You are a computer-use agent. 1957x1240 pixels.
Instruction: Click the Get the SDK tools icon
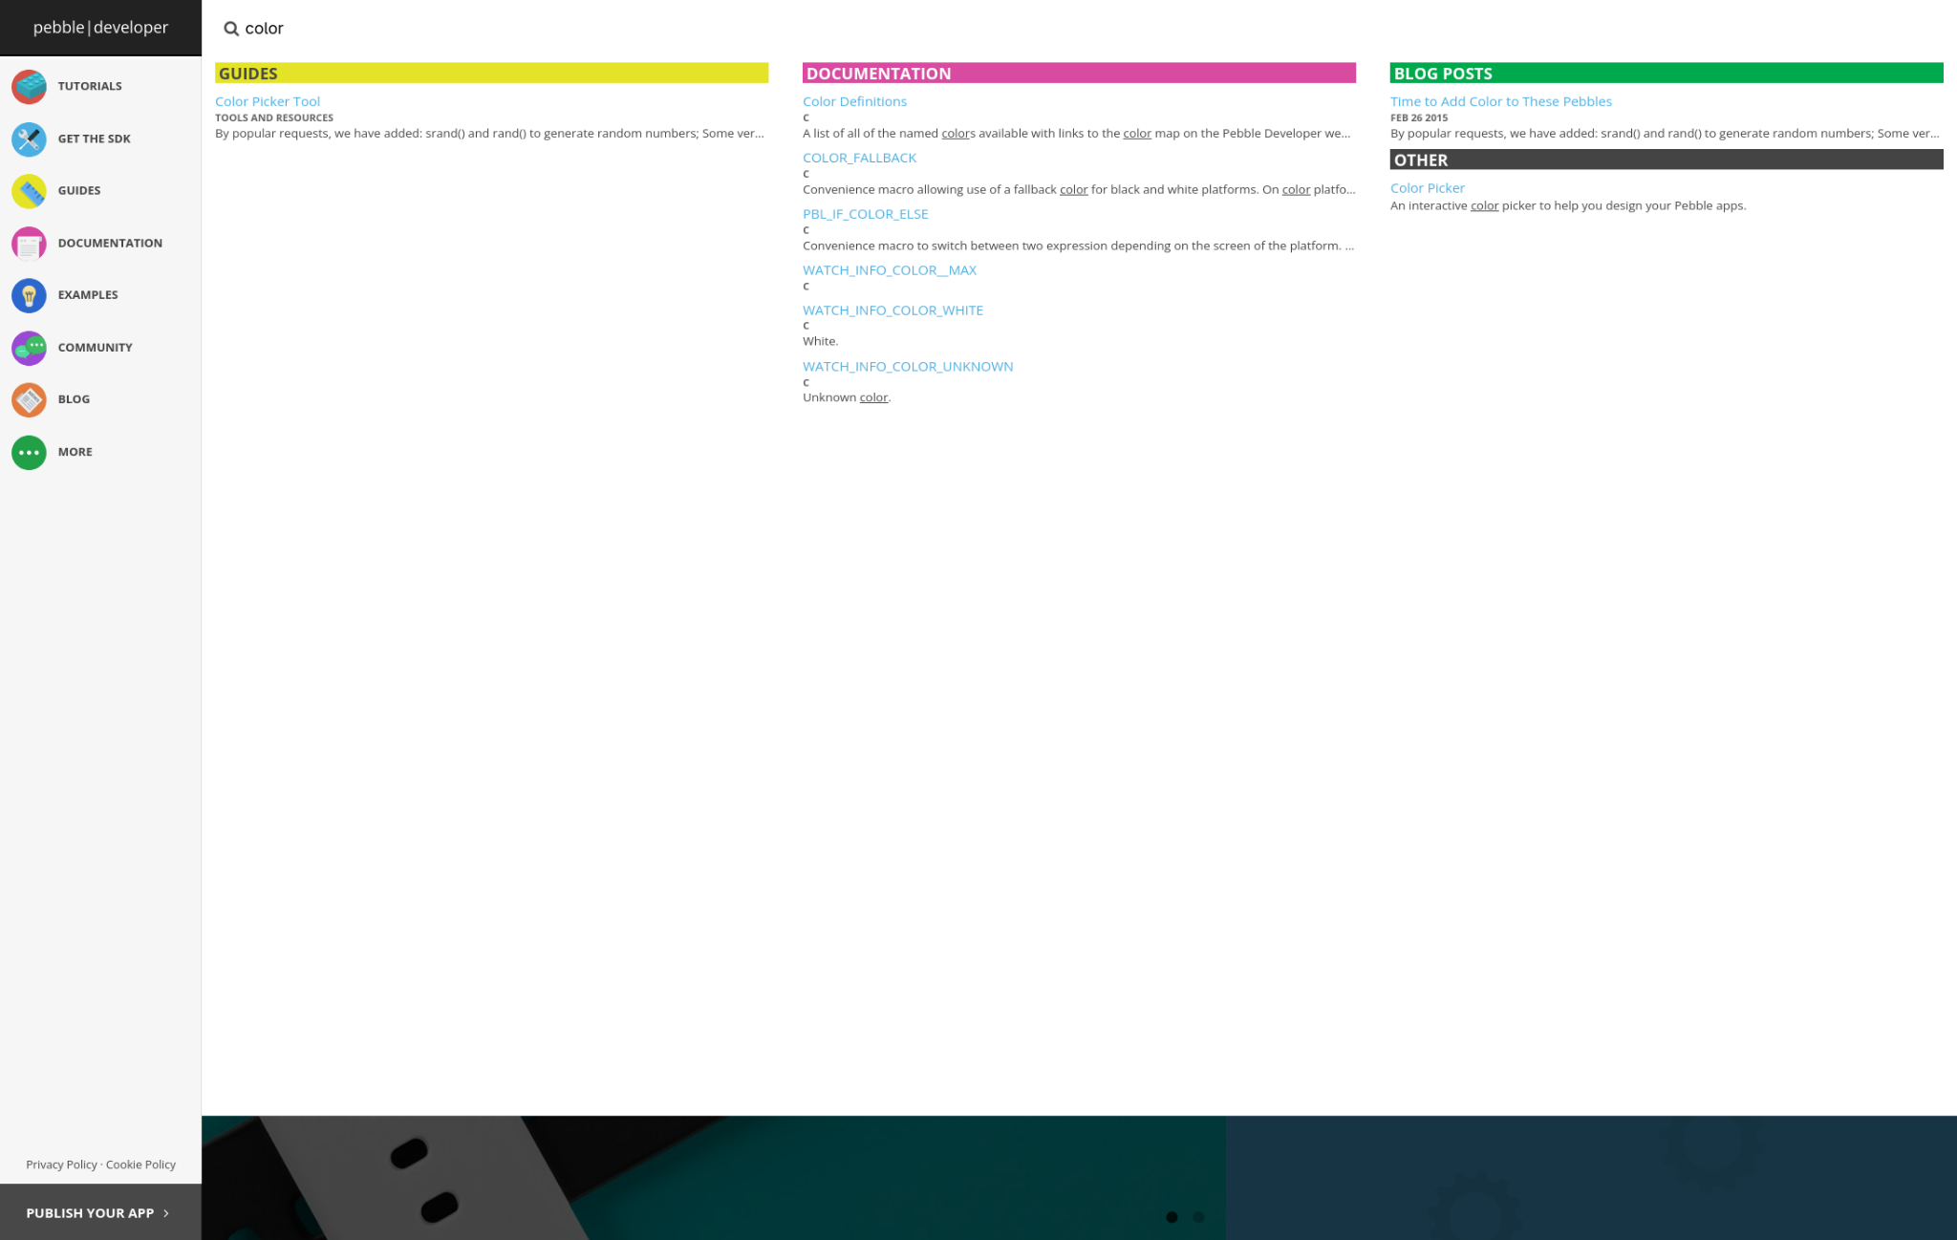[29, 139]
